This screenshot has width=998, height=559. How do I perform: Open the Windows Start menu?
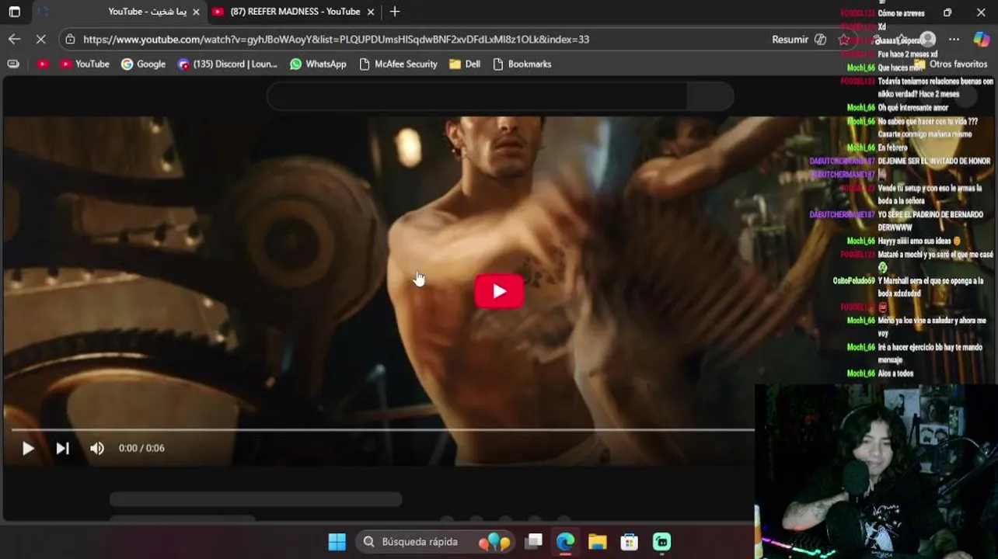[337, 542]
